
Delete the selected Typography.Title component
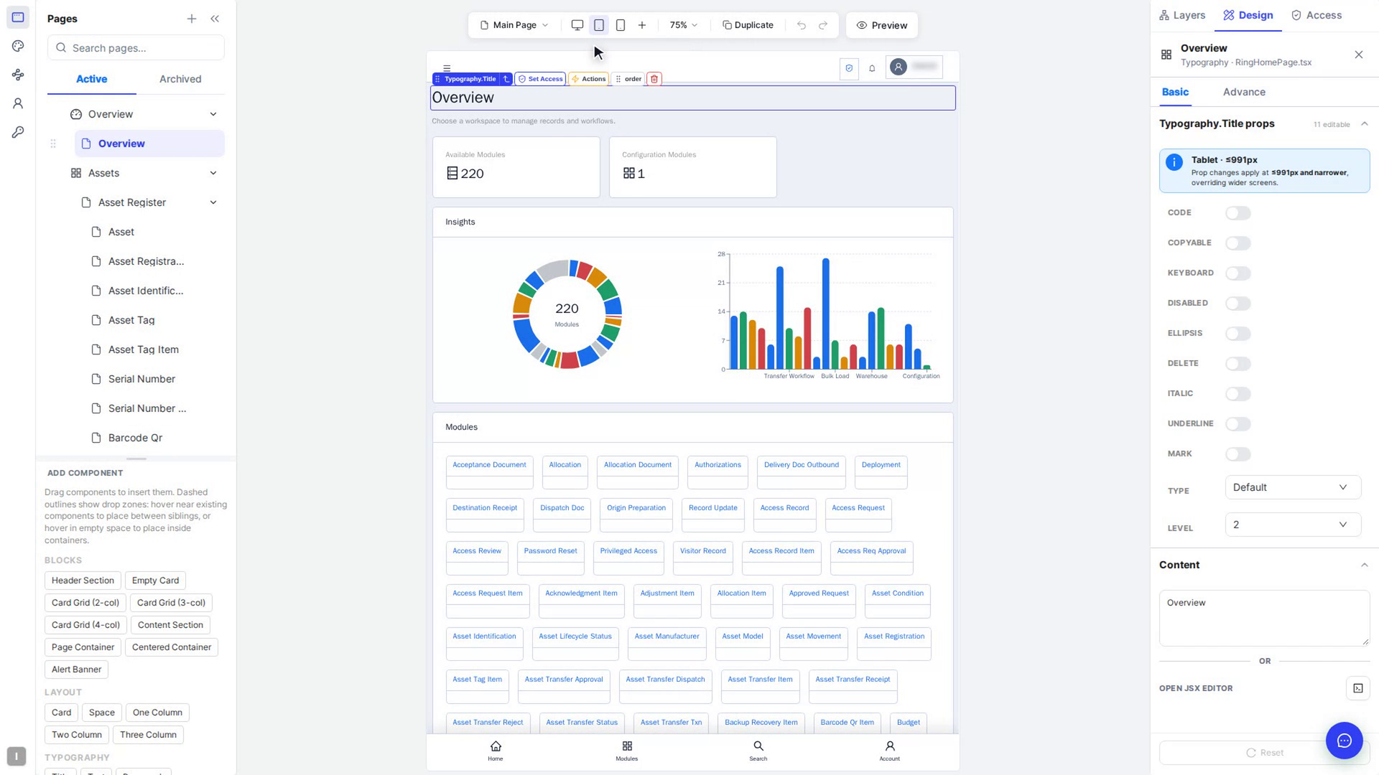654,79
